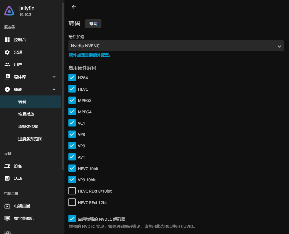Open the 设备 devices page
This screenshot has height=234, width=289.
tap(31, 166)
